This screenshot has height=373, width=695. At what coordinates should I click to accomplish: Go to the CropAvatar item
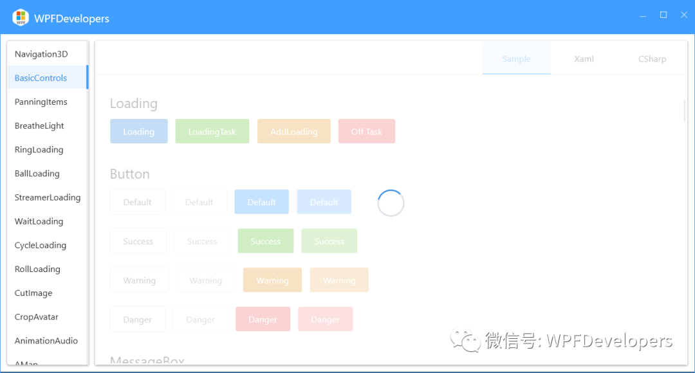click(36, 317)
